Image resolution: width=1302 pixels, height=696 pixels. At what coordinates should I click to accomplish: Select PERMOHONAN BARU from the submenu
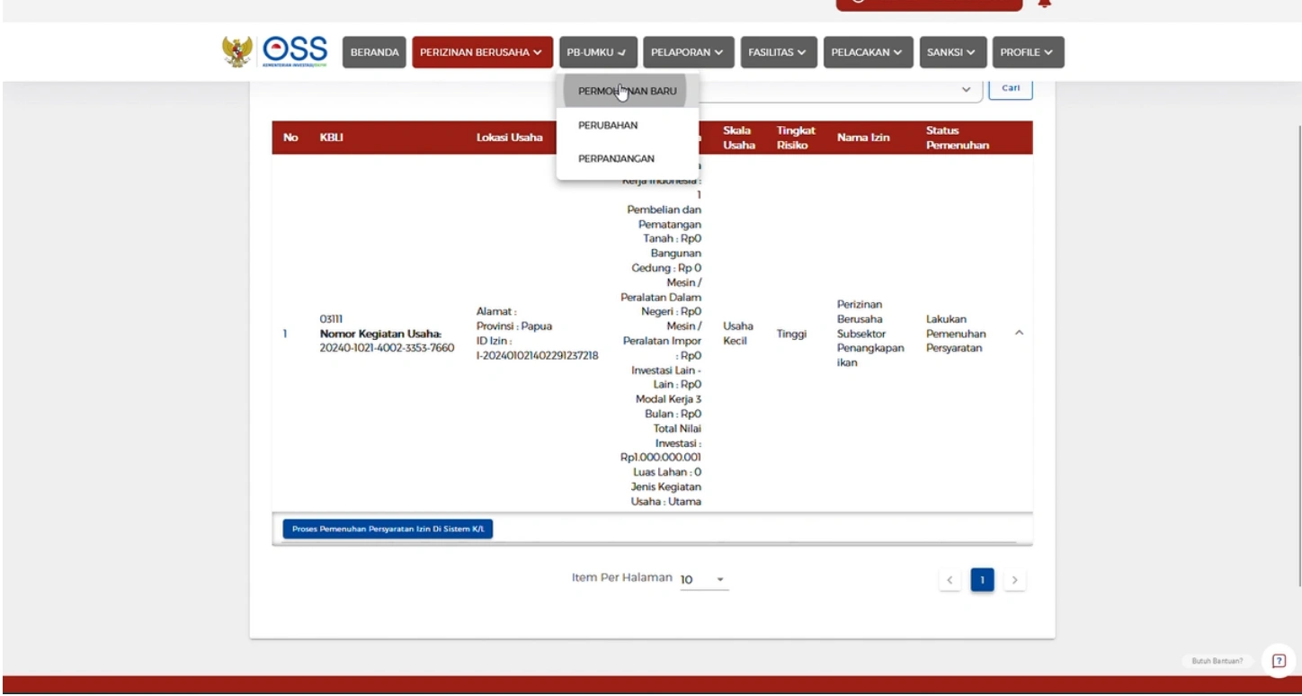(x=627, y=91)
